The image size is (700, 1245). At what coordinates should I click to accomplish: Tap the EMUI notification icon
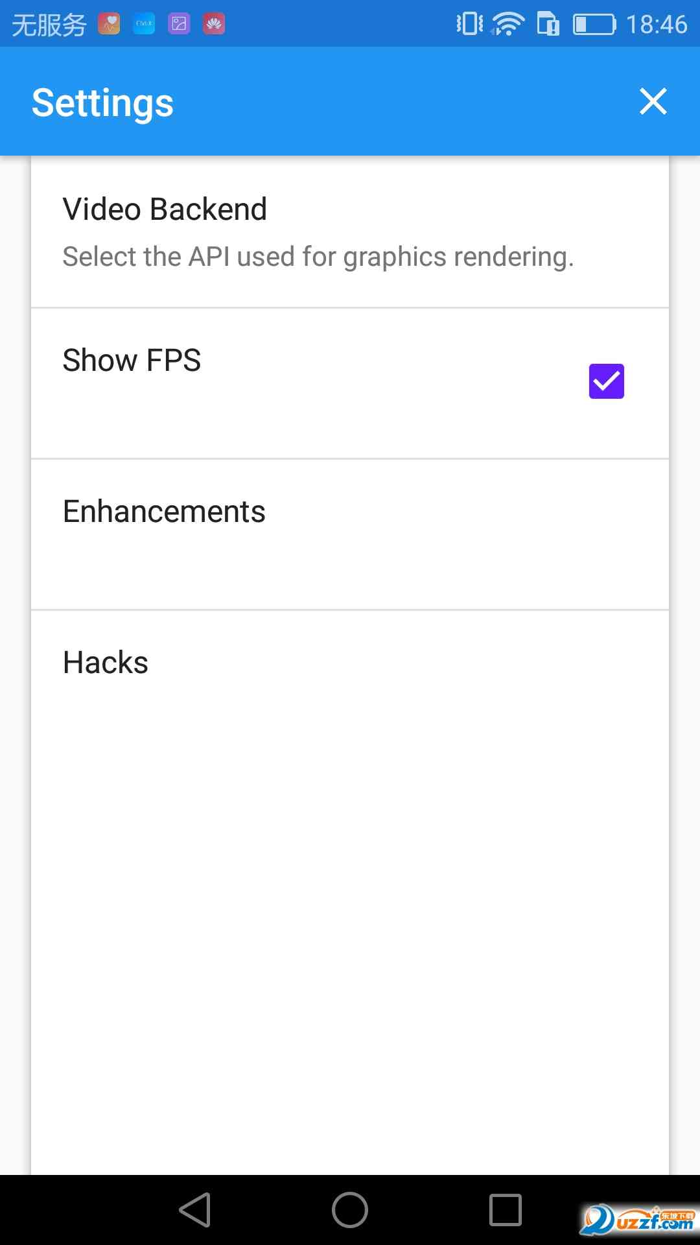144,24
